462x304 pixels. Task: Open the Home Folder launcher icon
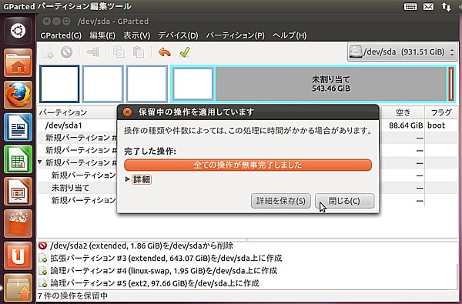click(18, 63)
